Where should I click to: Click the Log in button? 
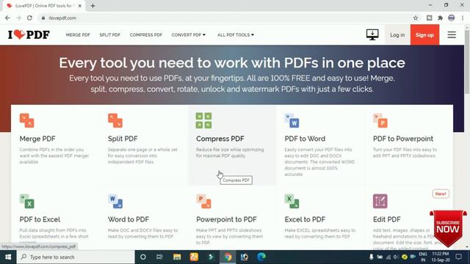(397, 34)
